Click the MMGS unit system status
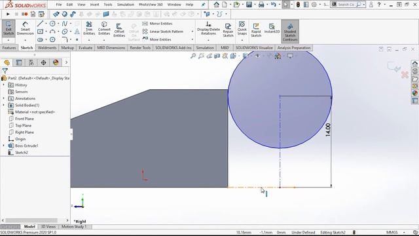The image size is (419, 236). [x=392, y=232]
